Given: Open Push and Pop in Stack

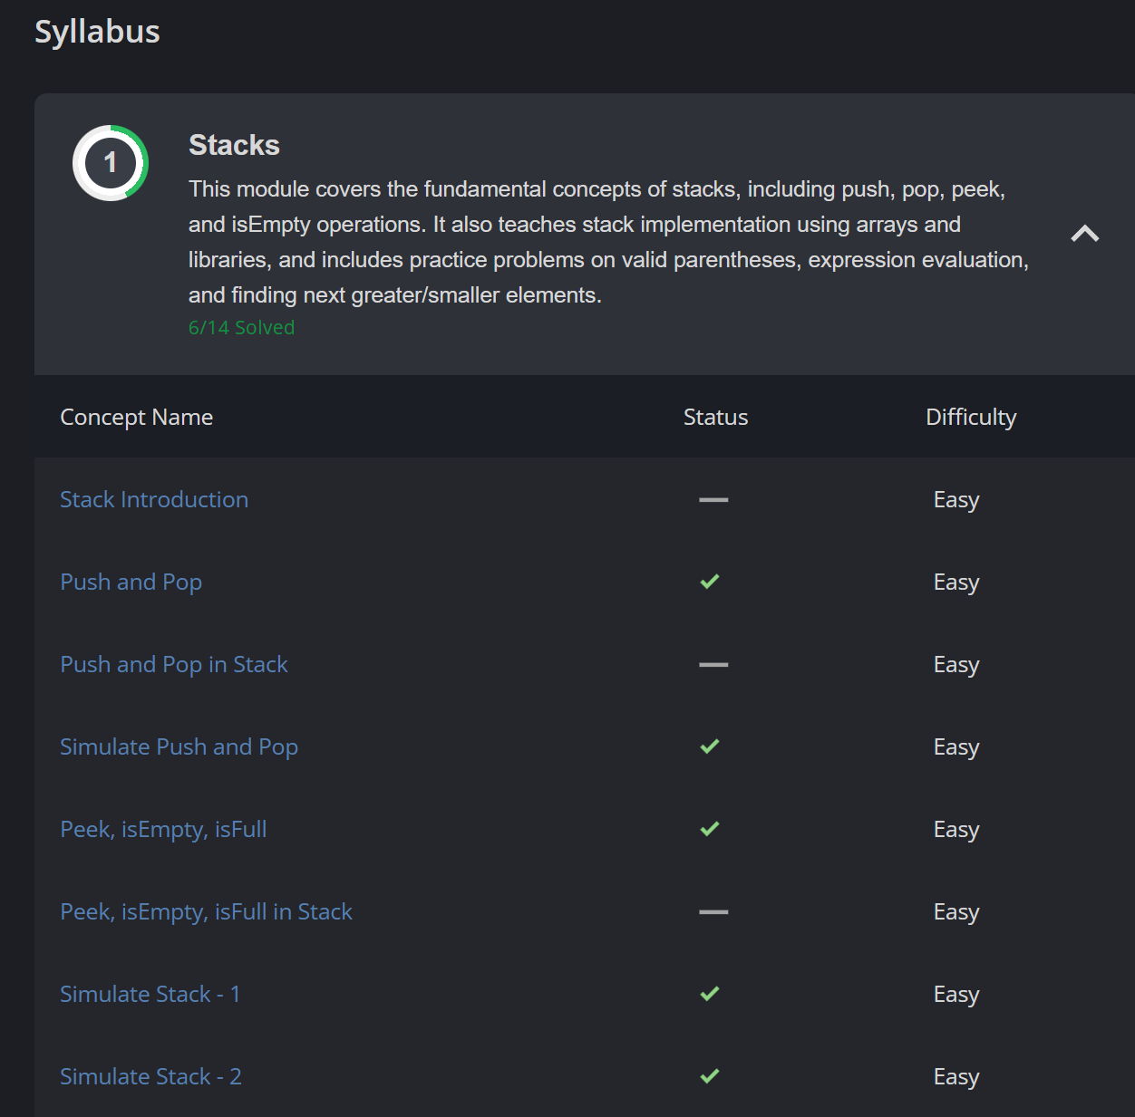Looking at the screenshot, I should point(173,664).
